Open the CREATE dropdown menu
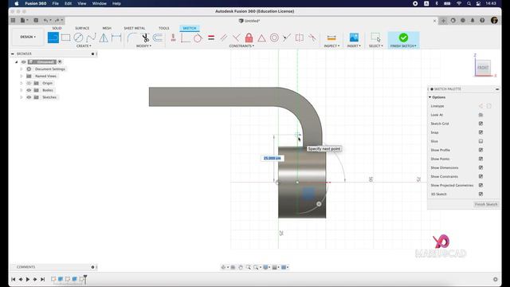 pos(84,46)
